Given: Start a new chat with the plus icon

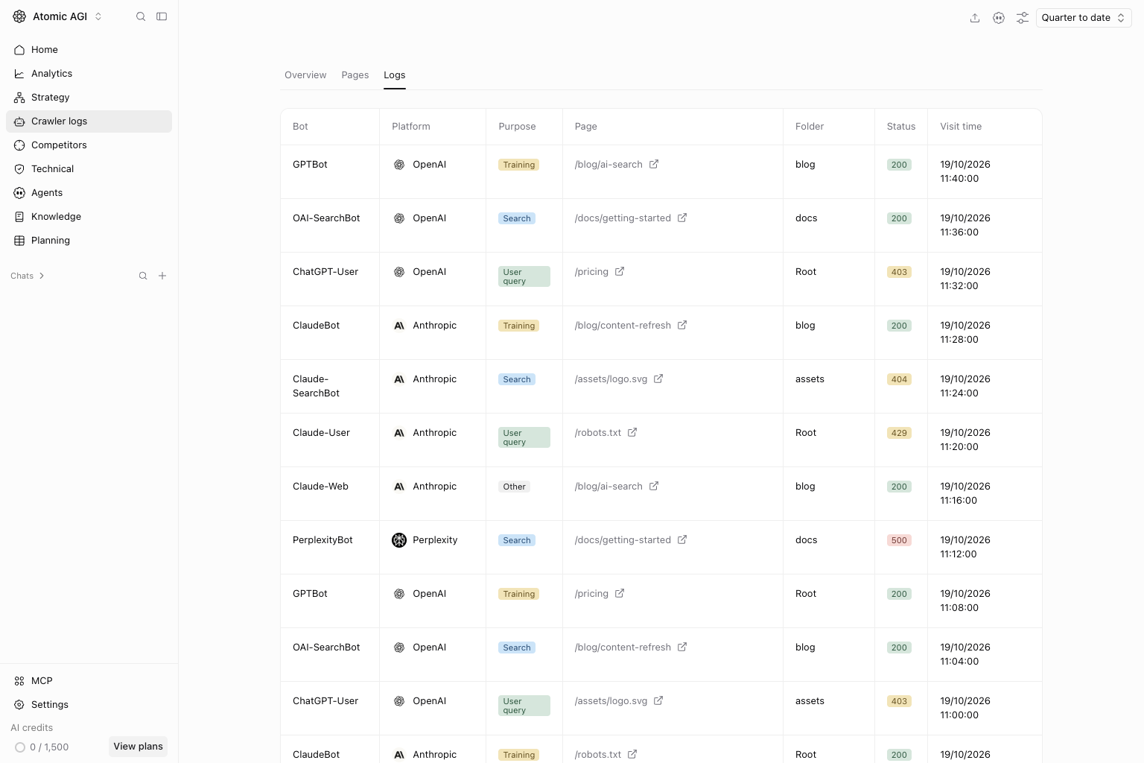Looking at the screenshot, I should click(x=162, y=276).
